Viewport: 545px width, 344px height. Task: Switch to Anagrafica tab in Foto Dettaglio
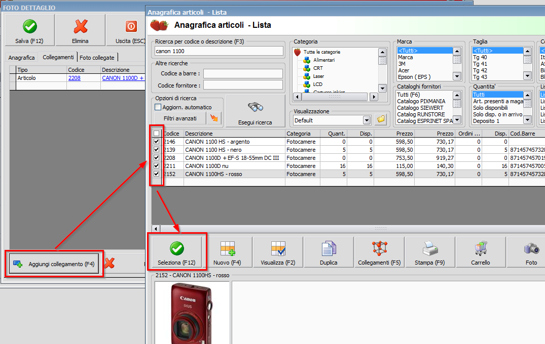22,58
